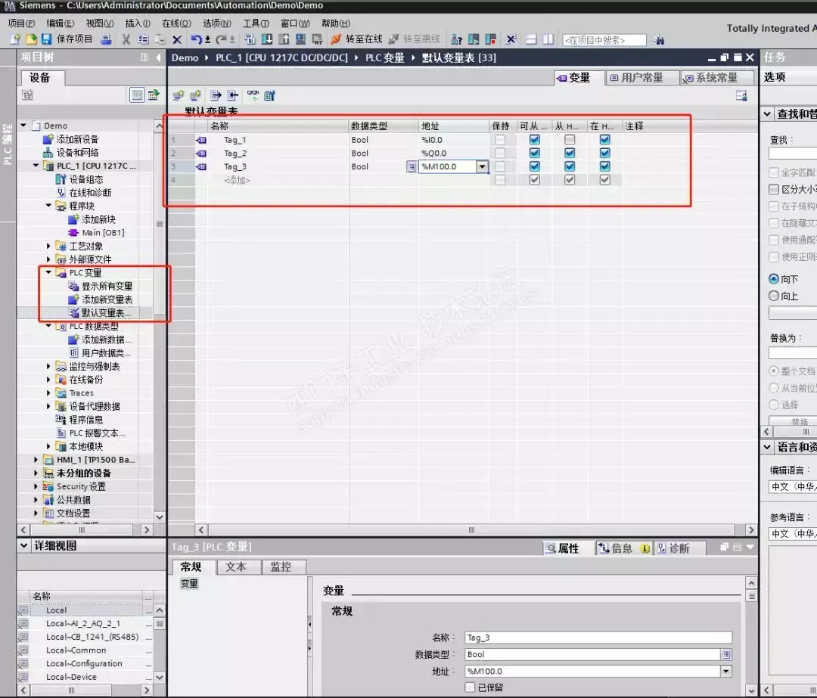Uncheck 'visible in HMI' for Tag_2
This screenshot has height=698, width=817.
(605, 154)
